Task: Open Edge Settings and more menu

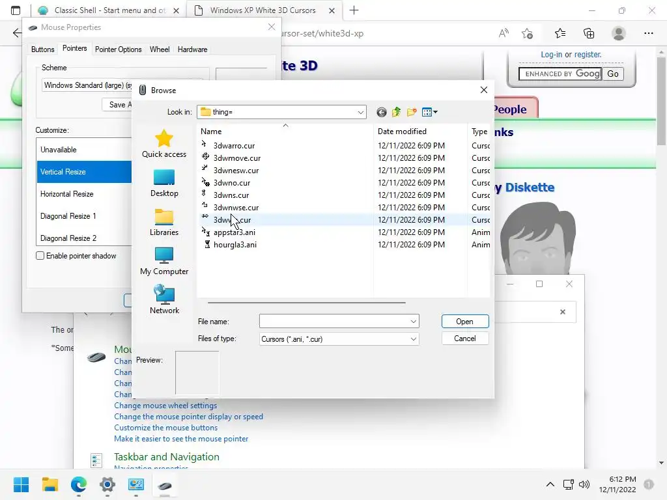Action: click(648, 33)
